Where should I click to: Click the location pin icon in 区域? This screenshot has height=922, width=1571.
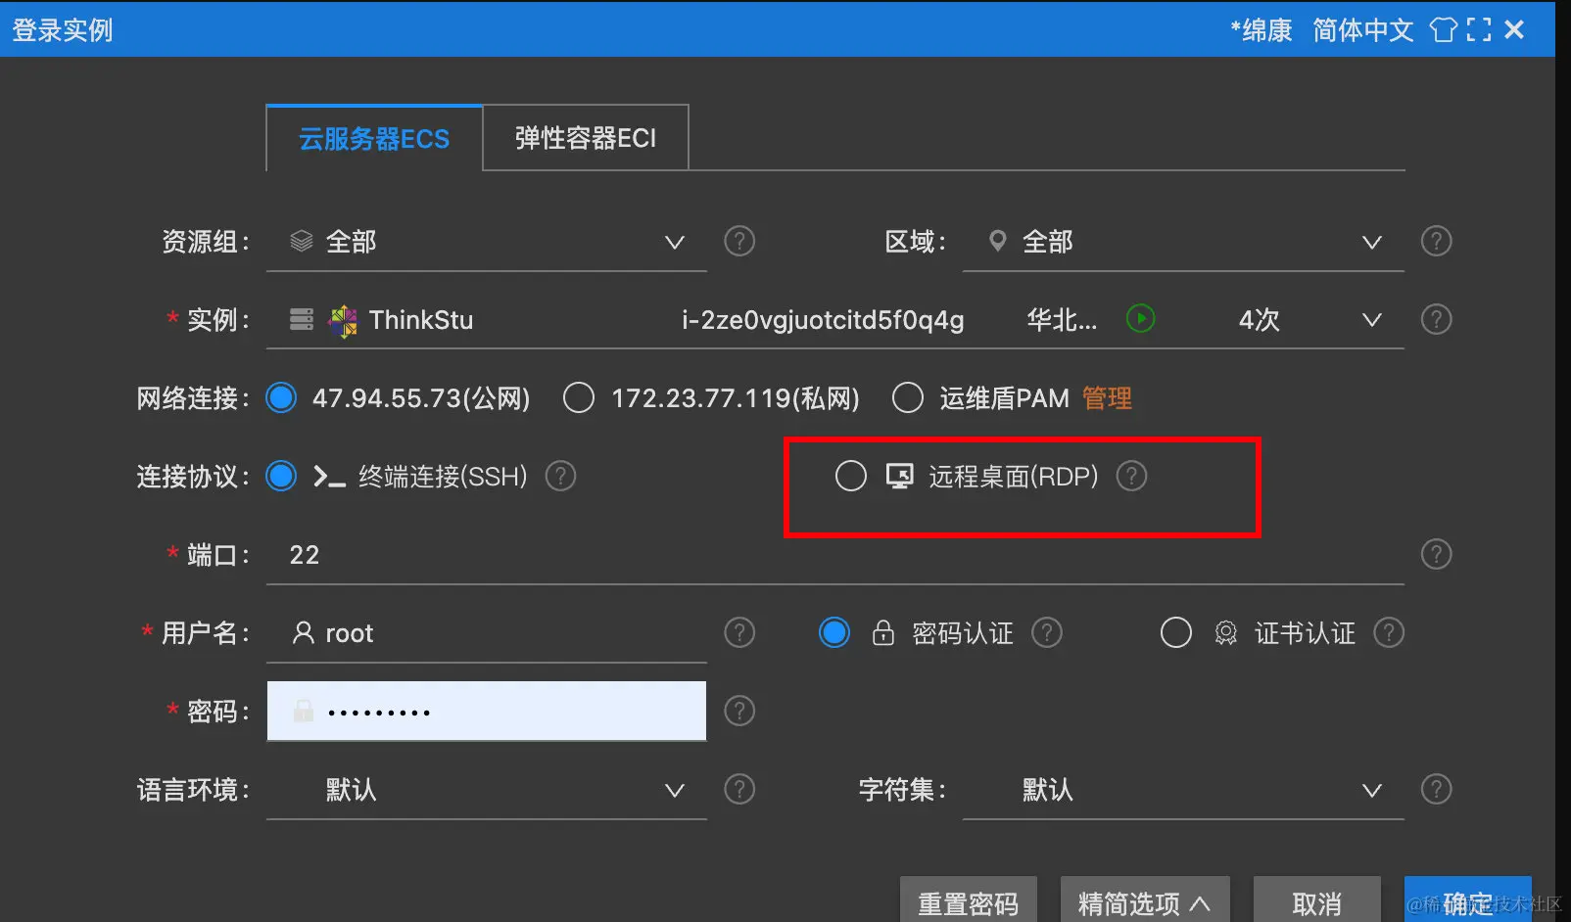(x=998, y=241)
